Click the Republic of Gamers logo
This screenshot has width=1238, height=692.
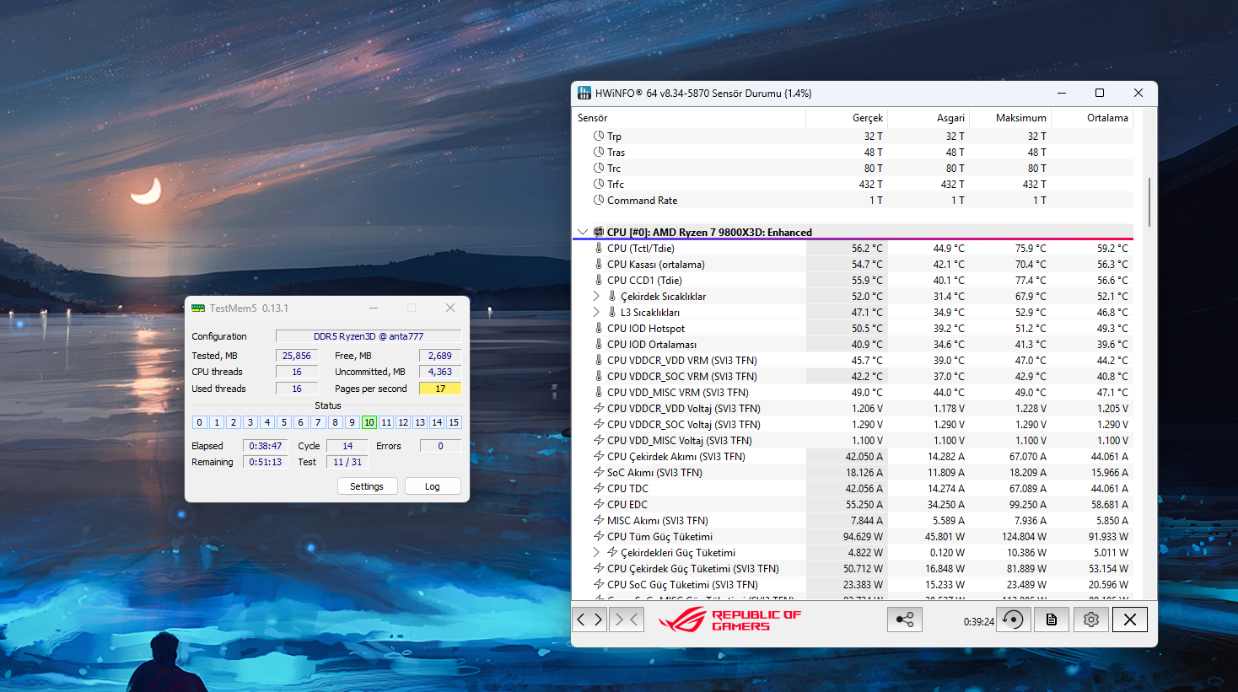point(729,620)
